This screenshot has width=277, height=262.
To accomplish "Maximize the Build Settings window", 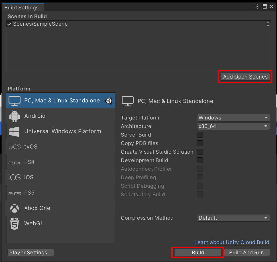I will pyautogui.click(x=265, y=7).
